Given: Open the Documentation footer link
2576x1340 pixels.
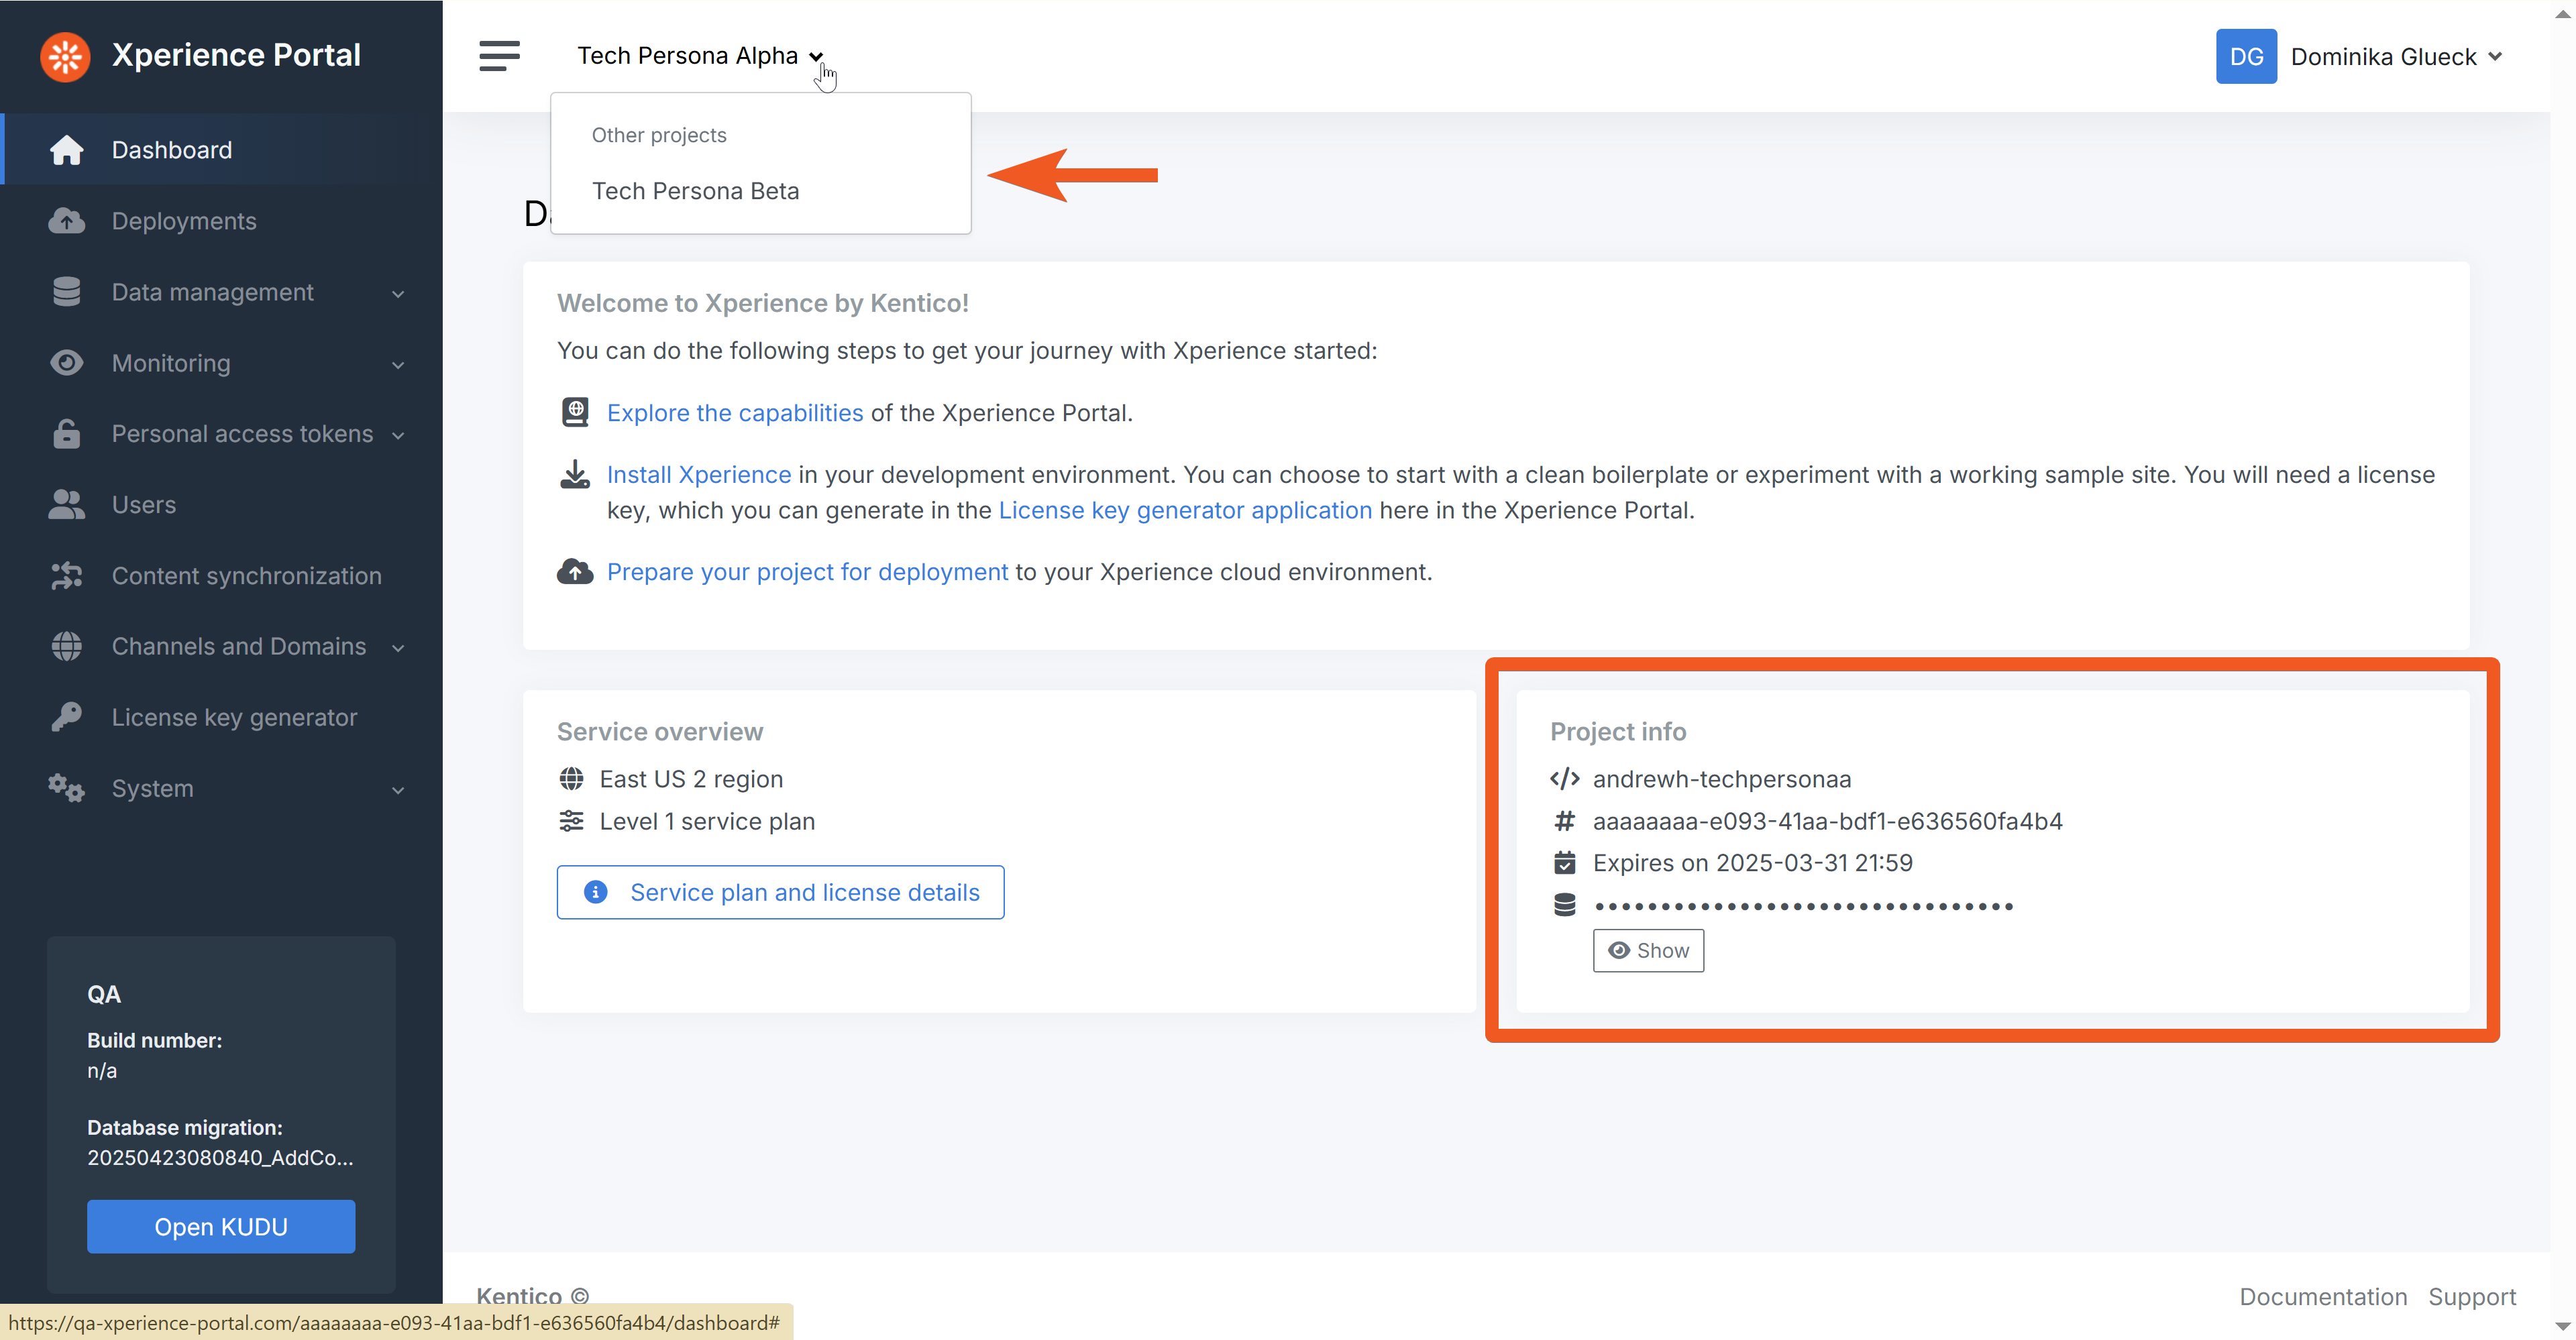Looking at the screenshot, I should [2322, 1297].
